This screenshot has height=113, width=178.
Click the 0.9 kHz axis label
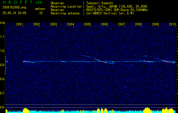[x=2, y=65]
